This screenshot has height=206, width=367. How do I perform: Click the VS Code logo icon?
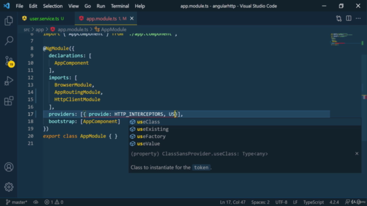coord(6,6)
